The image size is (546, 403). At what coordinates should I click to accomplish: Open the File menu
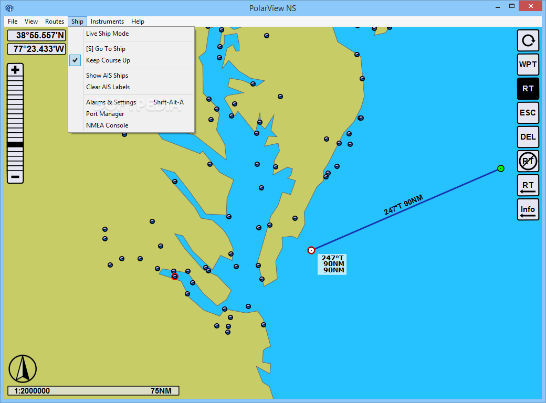coord(13,21)
